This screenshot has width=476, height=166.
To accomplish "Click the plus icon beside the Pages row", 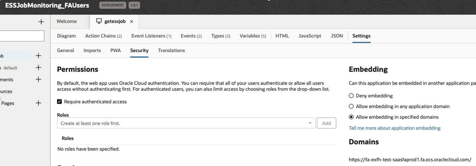I will pos(38,103).
